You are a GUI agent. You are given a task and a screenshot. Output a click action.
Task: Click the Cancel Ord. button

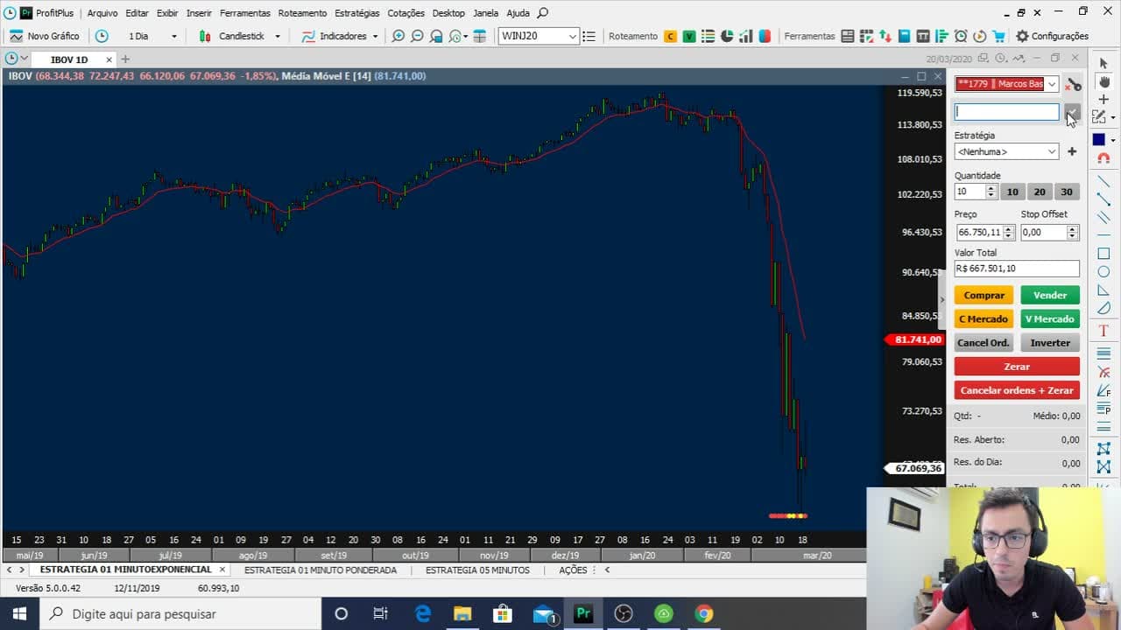pyautogui.click(x=984, y=342)
